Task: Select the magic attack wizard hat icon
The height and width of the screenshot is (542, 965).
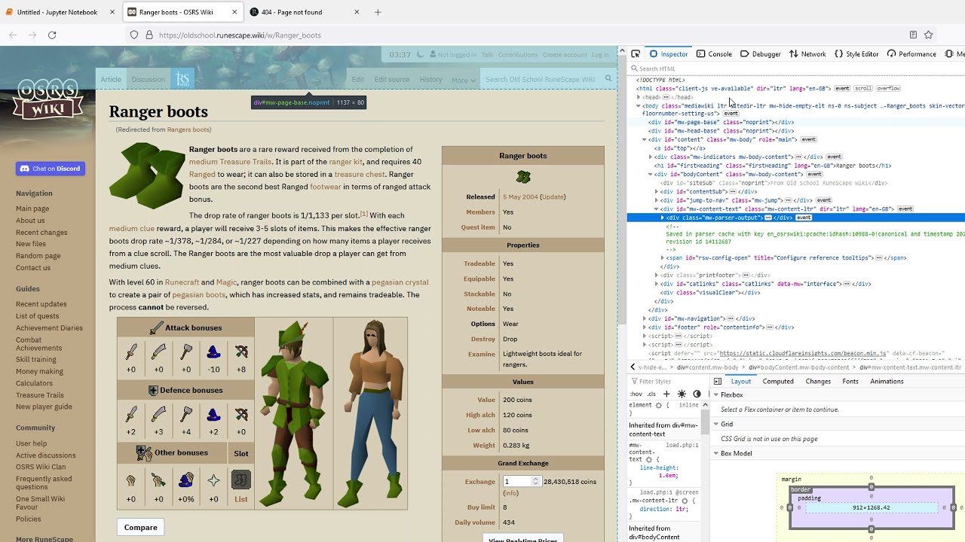Action: (213, 352)
